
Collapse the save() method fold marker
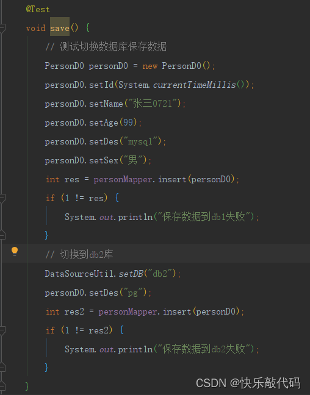[x=2, y=28]
